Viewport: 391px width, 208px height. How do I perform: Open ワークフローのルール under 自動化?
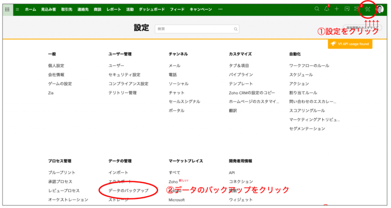click(309, 66)
